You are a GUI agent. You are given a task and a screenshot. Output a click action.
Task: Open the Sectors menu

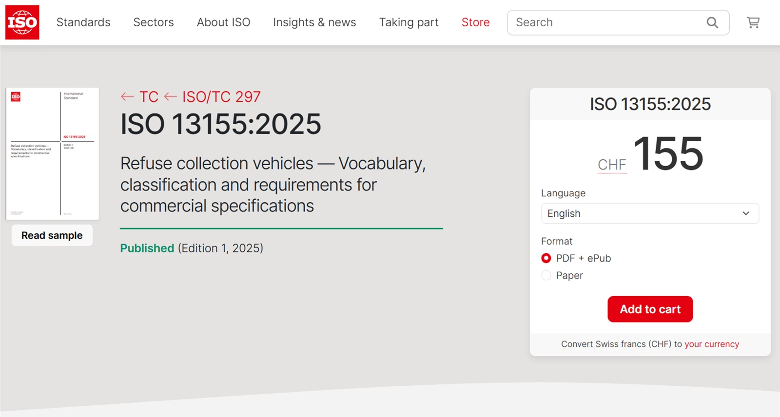coord(154,22)
